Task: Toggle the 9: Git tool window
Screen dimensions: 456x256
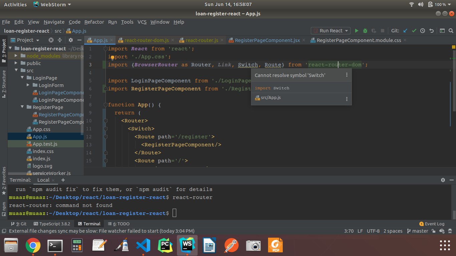Action: click(x=19, y=224)
